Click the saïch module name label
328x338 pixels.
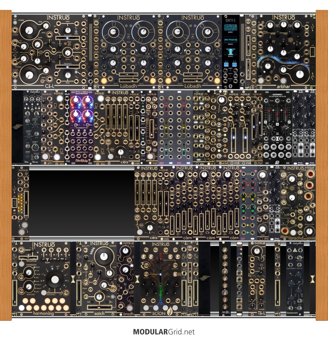pos(99,313)
